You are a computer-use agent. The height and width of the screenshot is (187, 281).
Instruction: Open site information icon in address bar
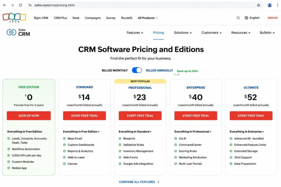coord(30,5)
